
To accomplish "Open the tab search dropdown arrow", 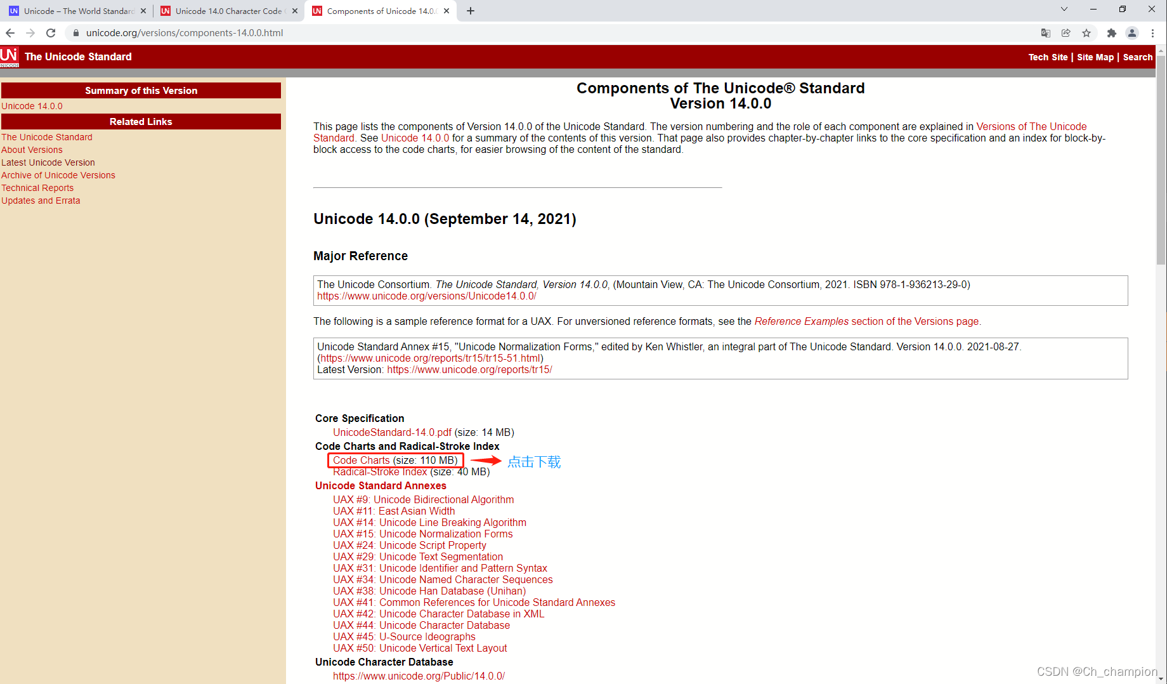I will (1064, 9).
